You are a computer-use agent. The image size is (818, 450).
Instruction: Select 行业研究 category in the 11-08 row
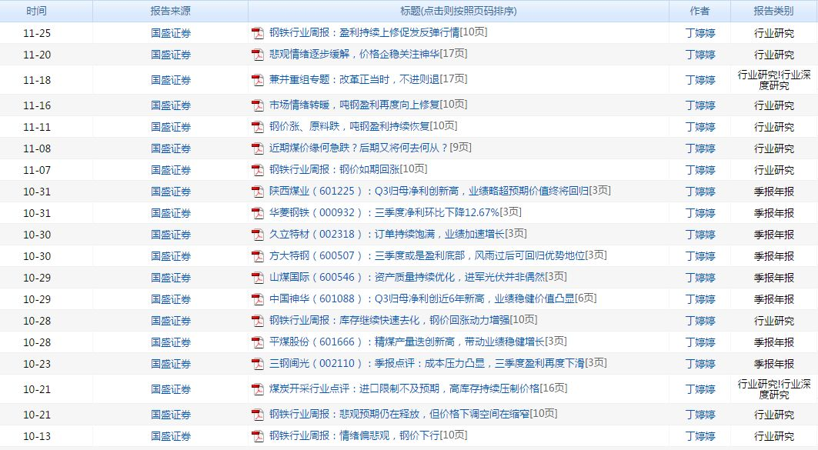point(774,148)
